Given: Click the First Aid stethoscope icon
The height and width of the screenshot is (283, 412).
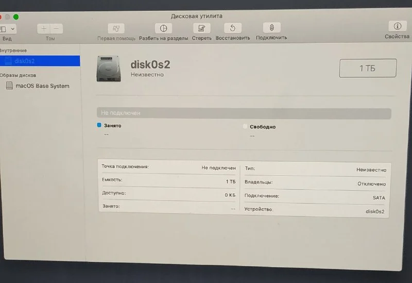Looking at the screenshot, I should [x=116, y=28].
